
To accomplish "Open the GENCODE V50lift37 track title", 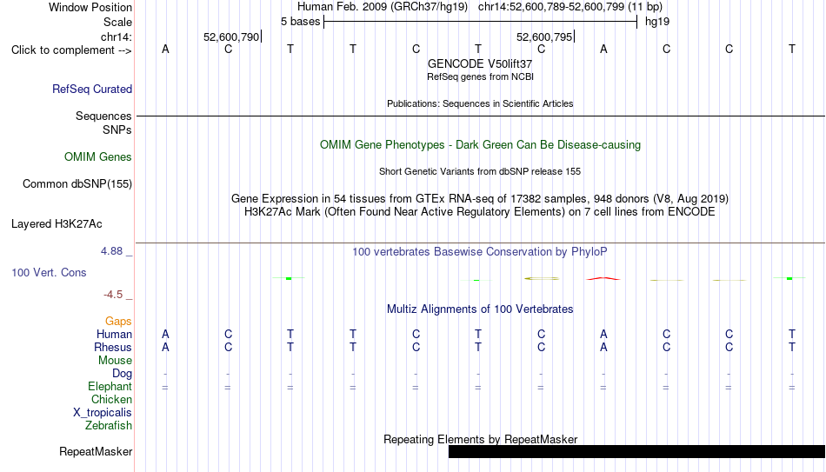I will [x=480, y=63].
